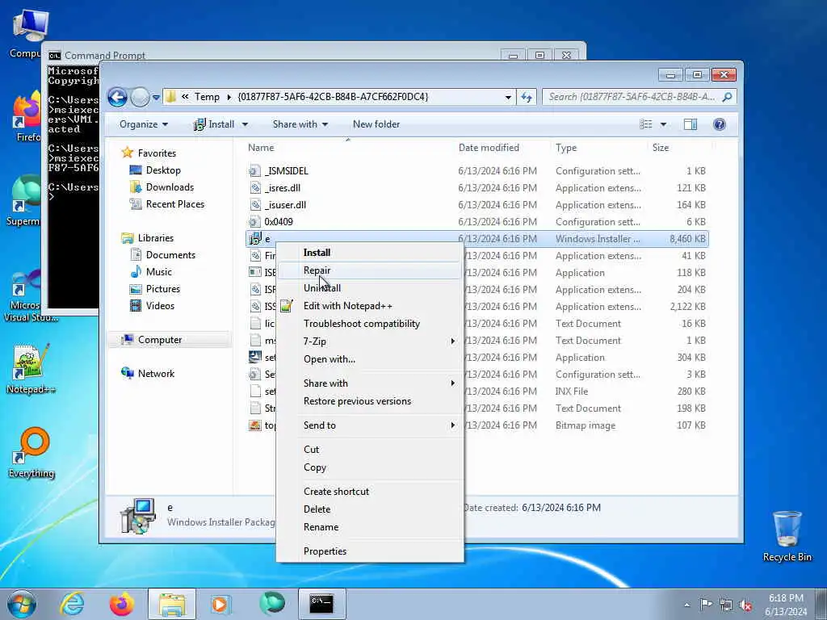This screenshot has height=620, width=827.
Task: Click the Change your view icon
Action: [646, 124]
